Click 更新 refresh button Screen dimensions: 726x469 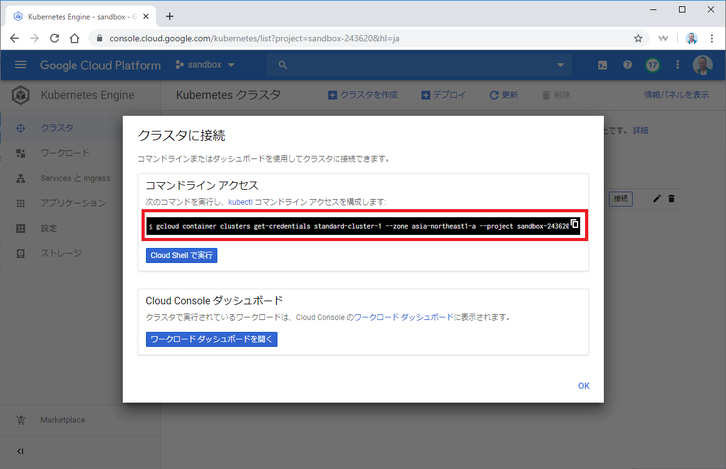[x=504, y=95]
